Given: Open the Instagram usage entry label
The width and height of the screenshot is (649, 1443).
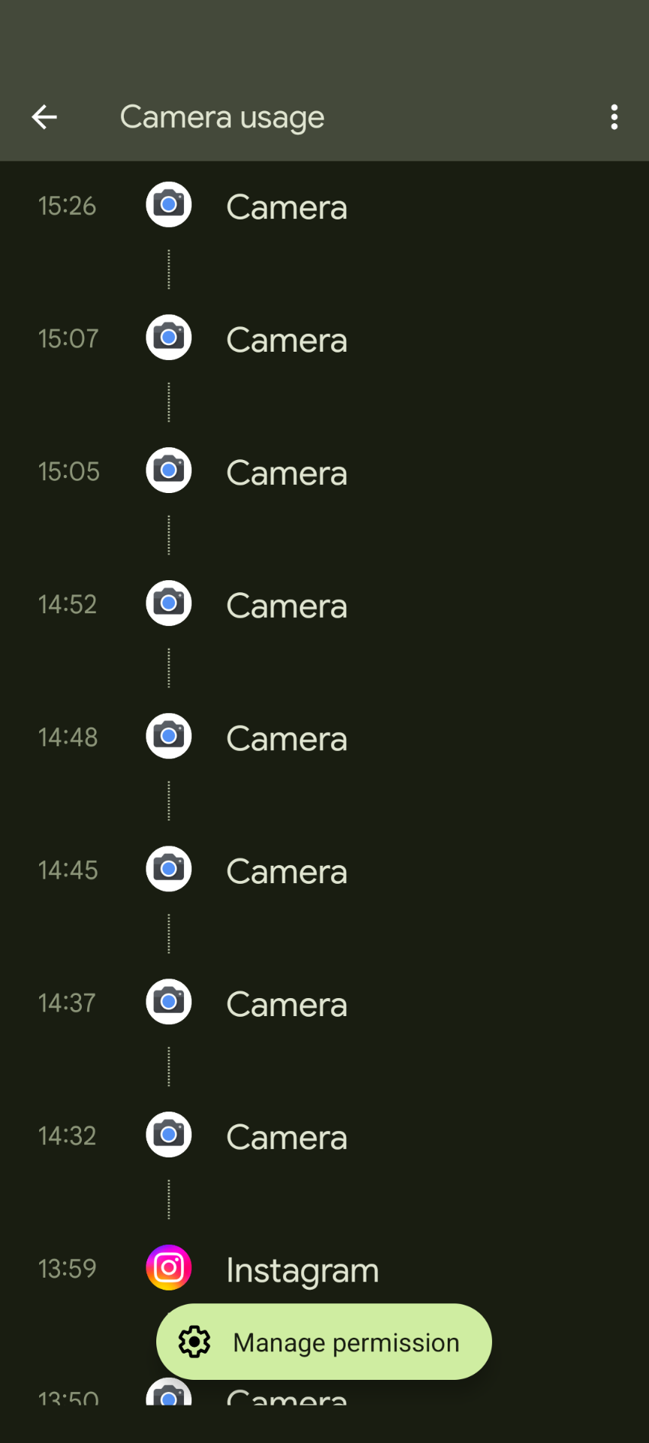Looking at the screenshot, I should click(303, 1270).
